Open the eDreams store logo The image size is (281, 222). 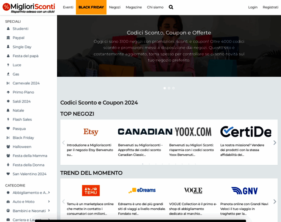point(142,190)
